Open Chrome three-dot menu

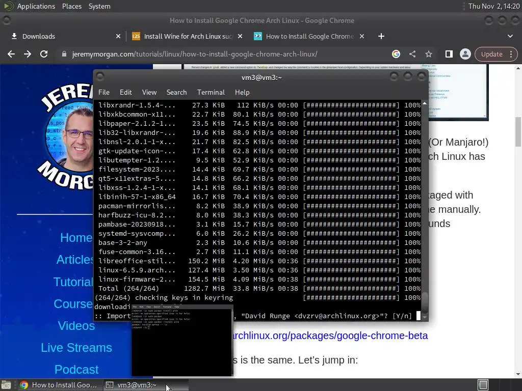[511, 54]
